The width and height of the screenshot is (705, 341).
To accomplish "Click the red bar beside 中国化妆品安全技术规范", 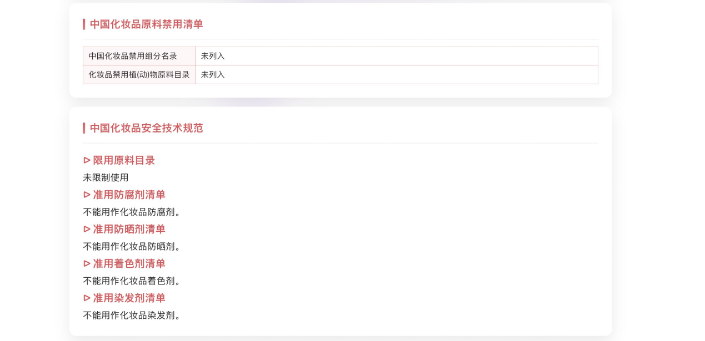I will (84, 128).
